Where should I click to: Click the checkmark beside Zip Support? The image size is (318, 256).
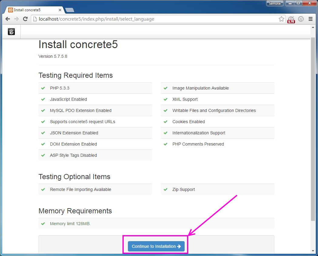tap(166, 189)
